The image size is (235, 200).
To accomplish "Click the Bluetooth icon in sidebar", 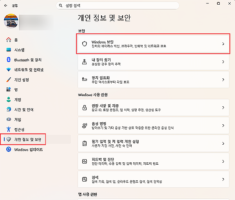I will [x=9, y=60].
